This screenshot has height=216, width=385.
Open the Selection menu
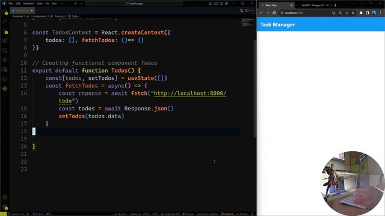pyautogui.click(x=28, y=4)
